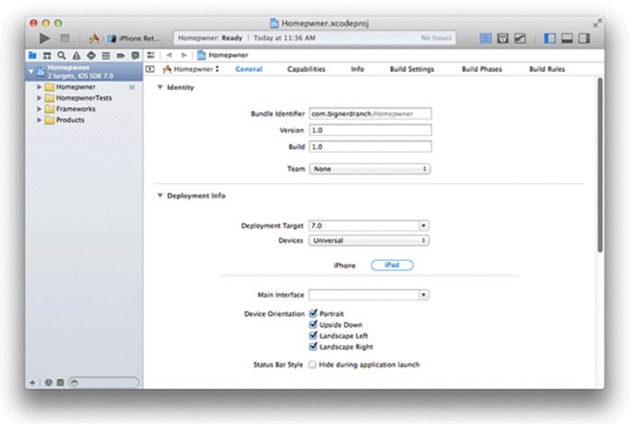Uncheck the Portrait orientation
The height and width of the screenshot is (424, 637).
point(313,313)
